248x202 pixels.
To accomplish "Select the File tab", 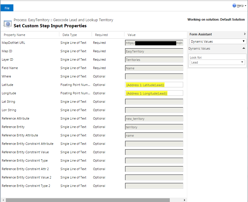I will pos(7,8).
